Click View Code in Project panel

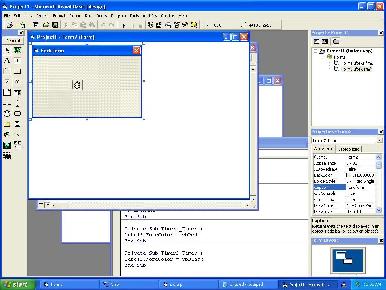(316, 42)
